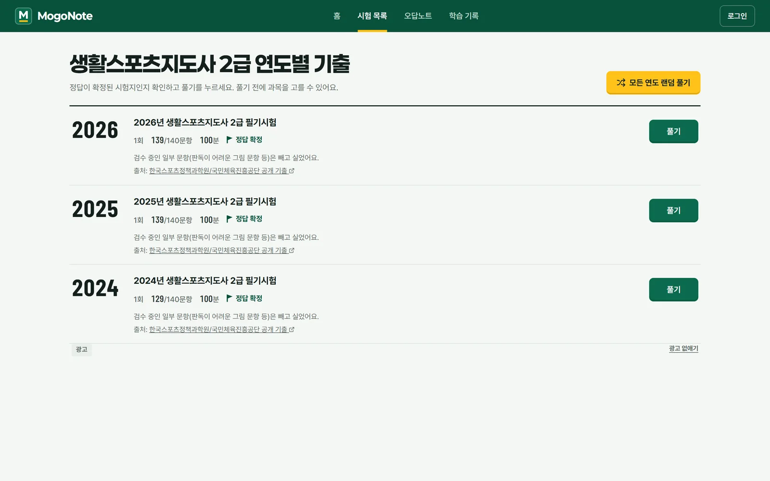Click the flag icon in the 2024 row
The width and height of the screenshot is (770, 481).
coord(229,298)
